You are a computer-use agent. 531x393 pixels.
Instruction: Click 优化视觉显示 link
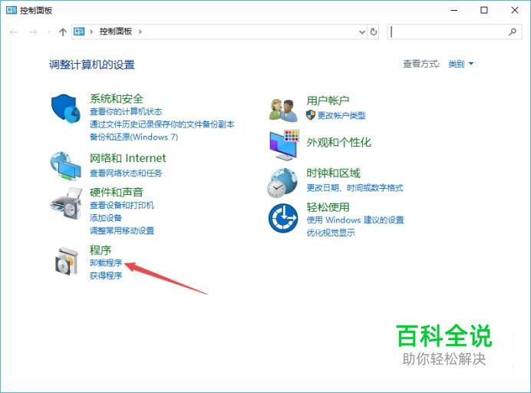click(x=331, y=233)
